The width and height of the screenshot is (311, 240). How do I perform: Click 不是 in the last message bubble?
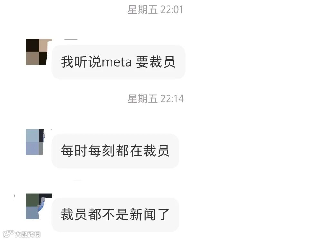coord(115,215)
